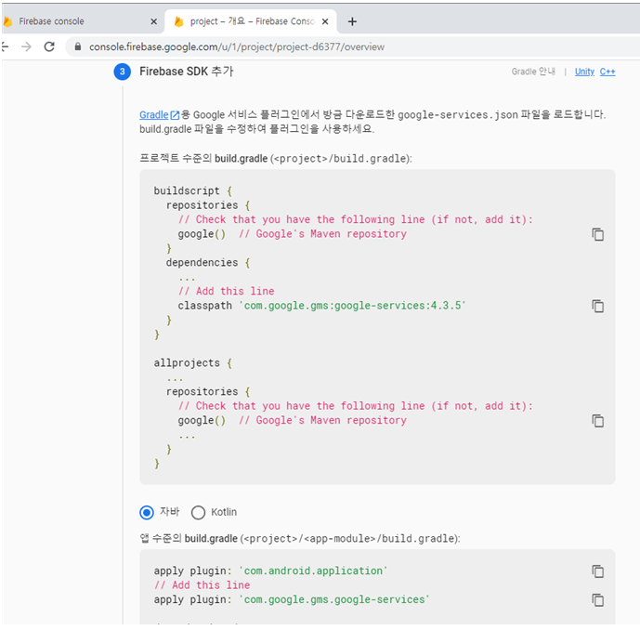Screen dimensions: 640x630
Task: Go forward with the browser forward arrow
Action: pos(26,46)
